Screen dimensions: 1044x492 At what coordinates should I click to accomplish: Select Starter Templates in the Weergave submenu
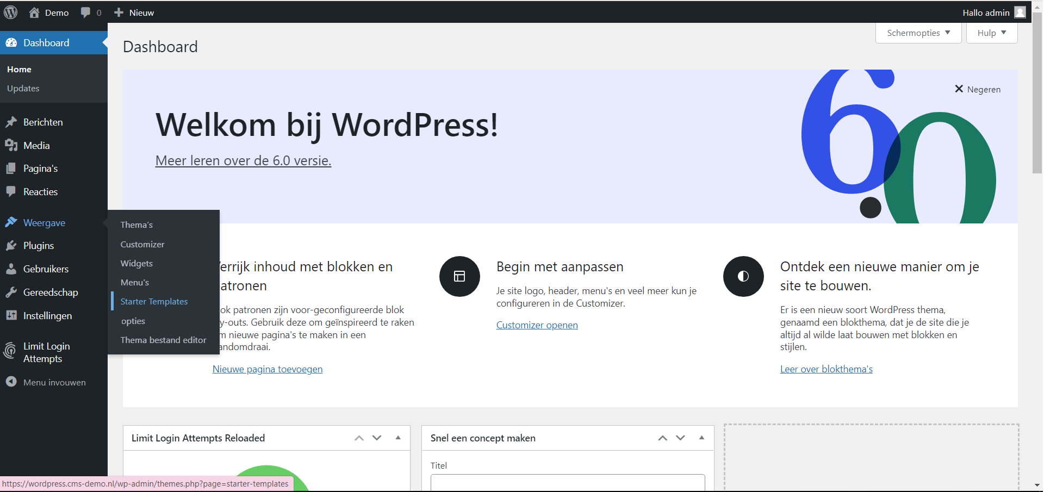tap(154, 302)
